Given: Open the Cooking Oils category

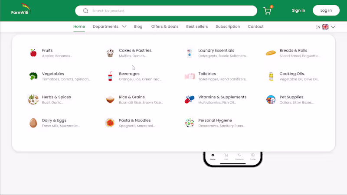Looking at the screenshot, I should coord(292,74).
